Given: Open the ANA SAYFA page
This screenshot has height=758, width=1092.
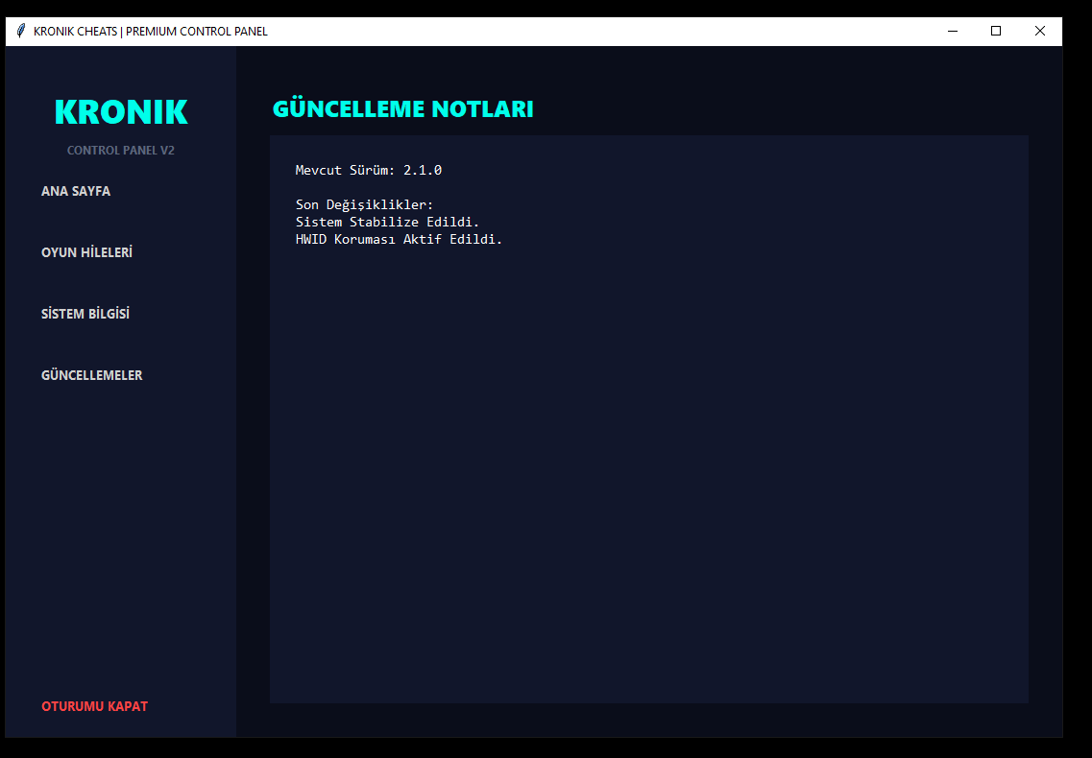Looking at the screenshot, I should point(76,191).
